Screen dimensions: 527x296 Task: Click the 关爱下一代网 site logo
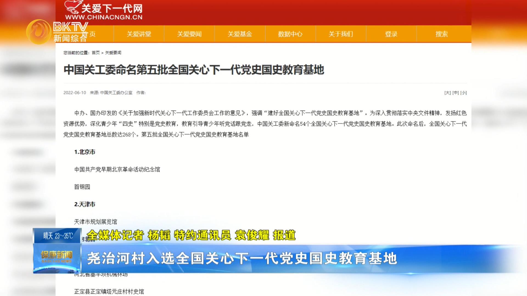tap(104, 8)
